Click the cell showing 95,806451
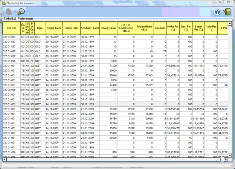The width and height of the screenshot is (235, 169). pyautogui.click(x=173, y=66)
